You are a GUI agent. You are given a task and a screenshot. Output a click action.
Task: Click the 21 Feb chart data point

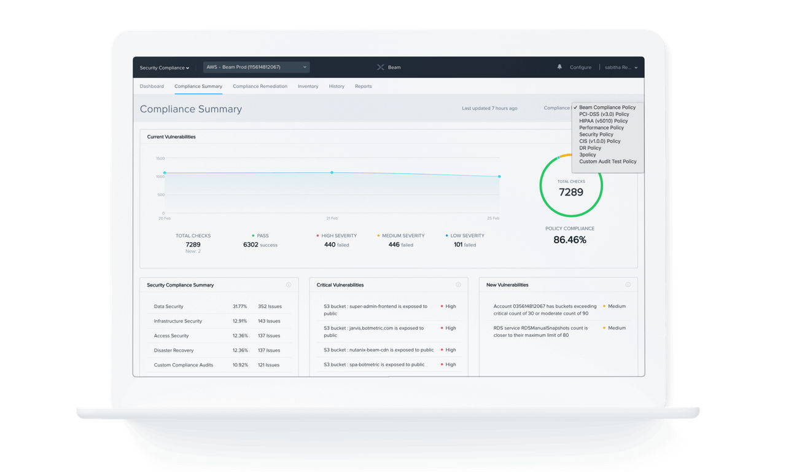332,173
